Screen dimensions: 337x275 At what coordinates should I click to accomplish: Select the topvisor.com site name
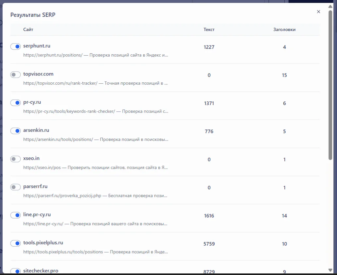pos(38,74)
